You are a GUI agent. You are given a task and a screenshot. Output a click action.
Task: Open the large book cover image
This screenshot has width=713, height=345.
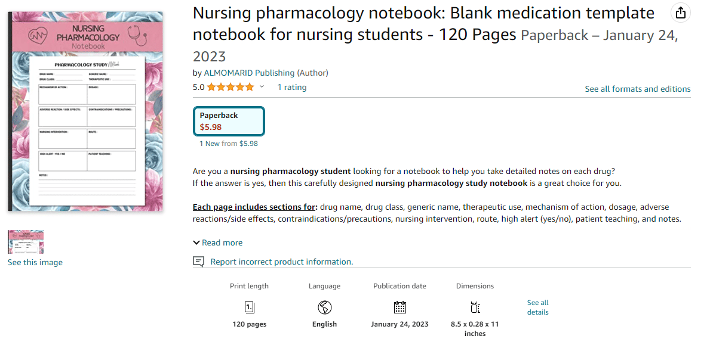86,111
